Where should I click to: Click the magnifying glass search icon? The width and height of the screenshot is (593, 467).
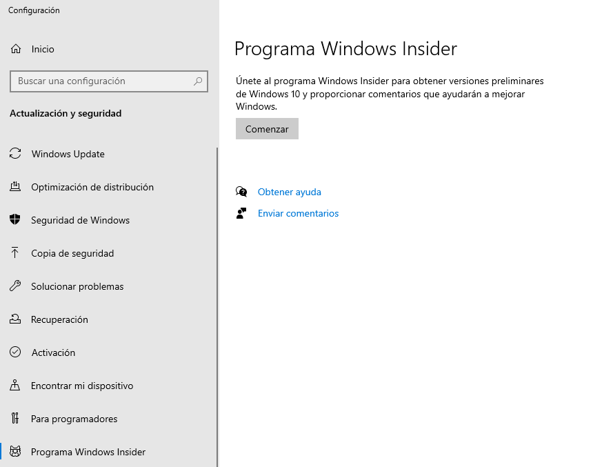[x=198, y=81]
